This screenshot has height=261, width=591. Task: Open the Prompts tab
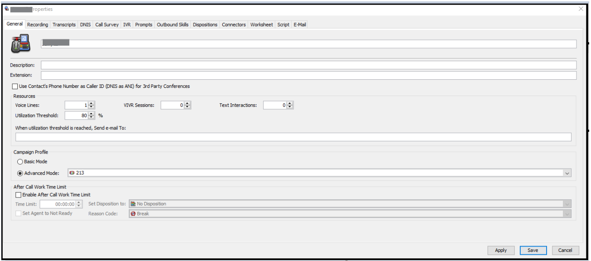(144, 24)
